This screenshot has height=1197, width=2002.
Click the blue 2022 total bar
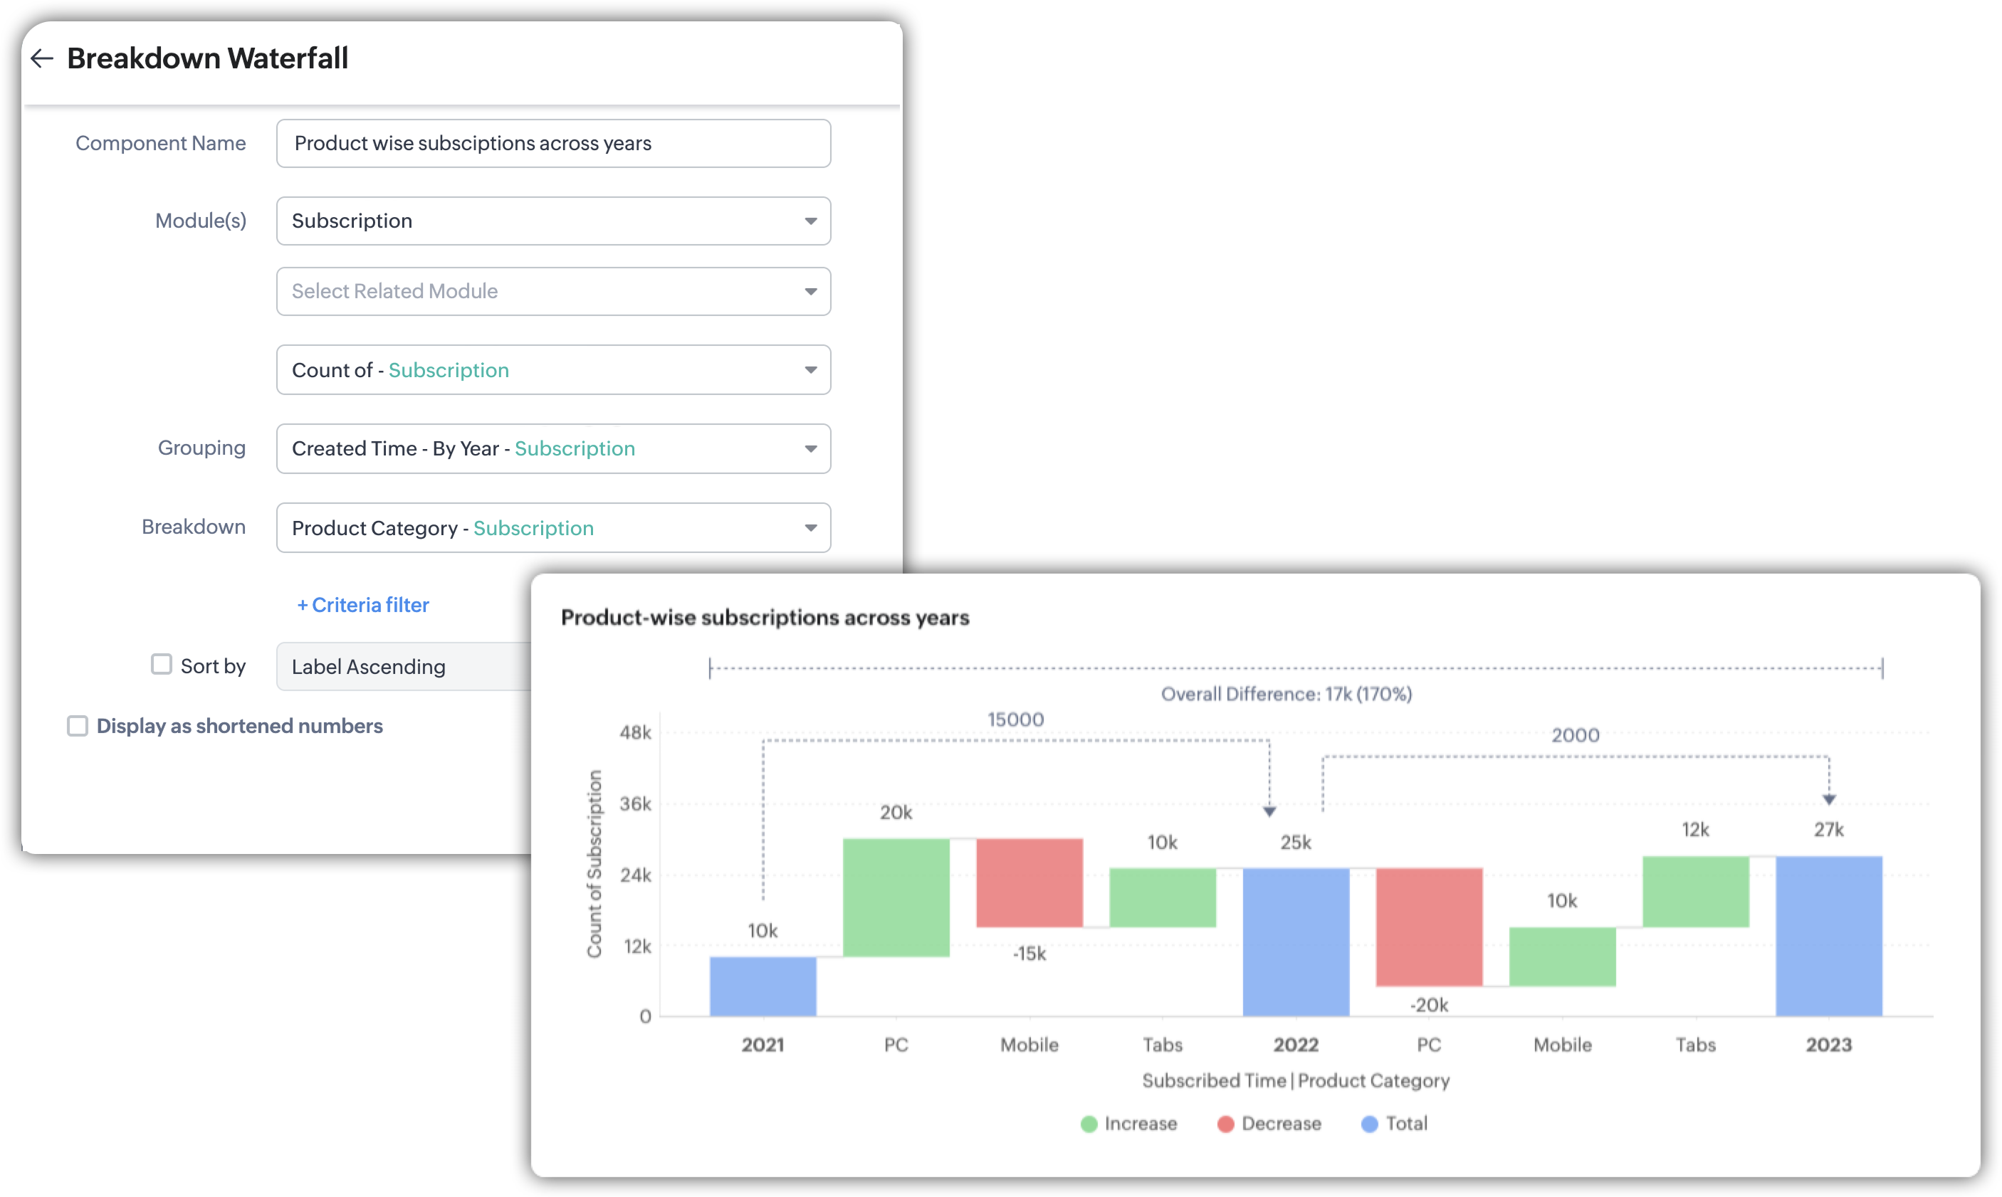pos(1296,942)
